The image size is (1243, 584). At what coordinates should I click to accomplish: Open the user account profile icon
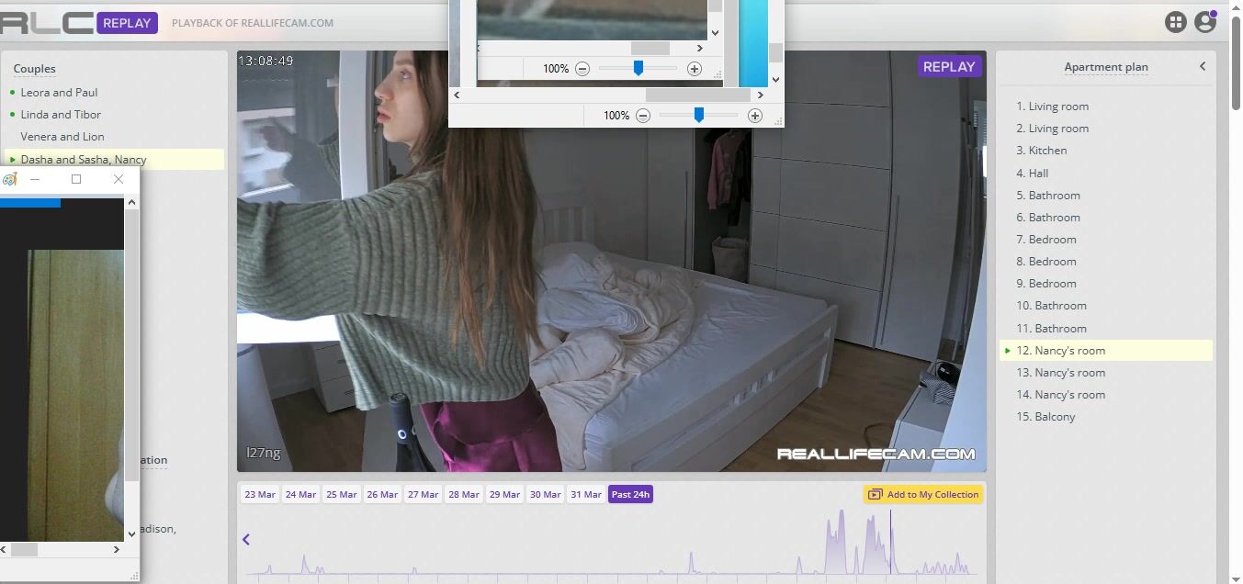pos(1205,23)
